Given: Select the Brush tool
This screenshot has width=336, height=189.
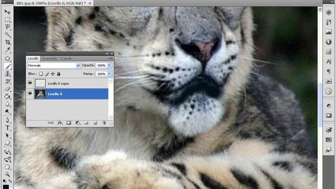Looking at the screenshot, I should 7,66.
